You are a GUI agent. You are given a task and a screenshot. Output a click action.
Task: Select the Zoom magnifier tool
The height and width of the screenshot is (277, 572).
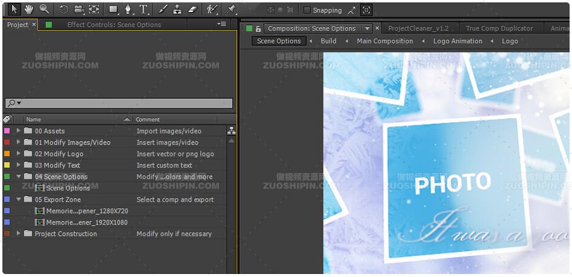tap(44, 9)
